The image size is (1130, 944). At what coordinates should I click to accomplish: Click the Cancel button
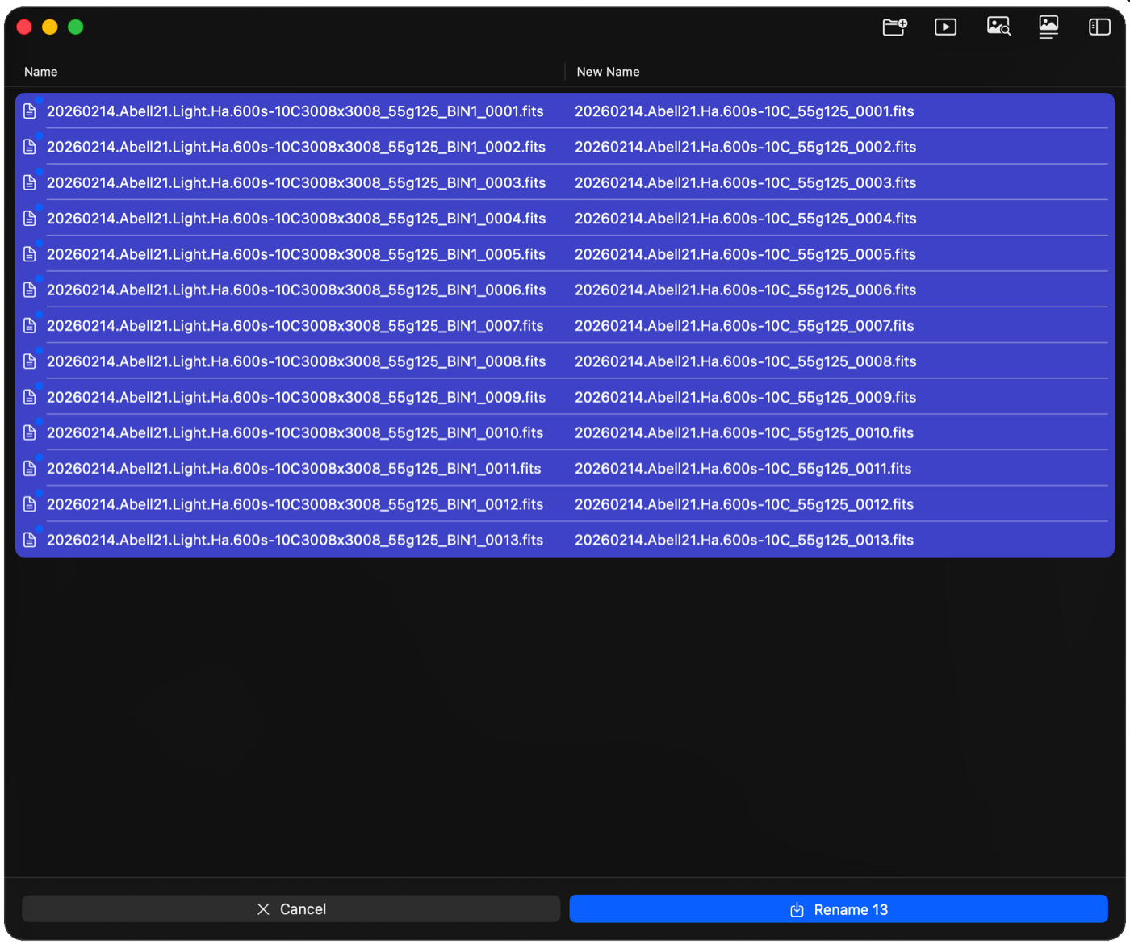[291, 909]
